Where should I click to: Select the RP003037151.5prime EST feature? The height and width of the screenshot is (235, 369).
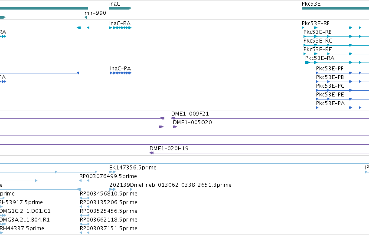[x=85, y=233]
